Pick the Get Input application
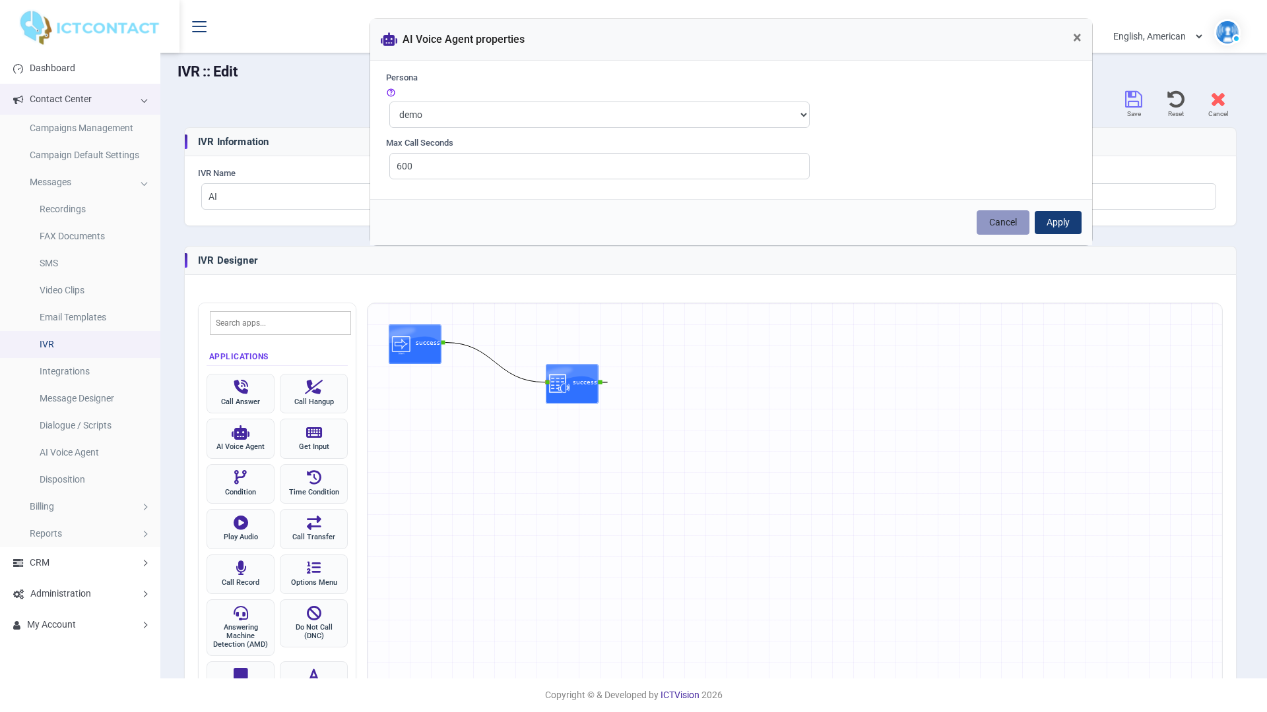The height and width of the screenshot is (712, 1267). 313,438
